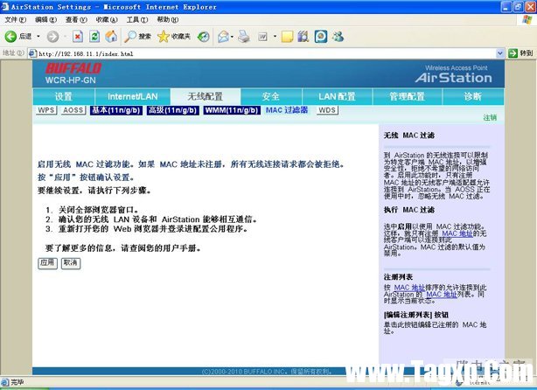Viewport: 537px width, 390px height.
Task: Open the WMM(11n/g/b) sub-tab
Action: click(232, 110)
